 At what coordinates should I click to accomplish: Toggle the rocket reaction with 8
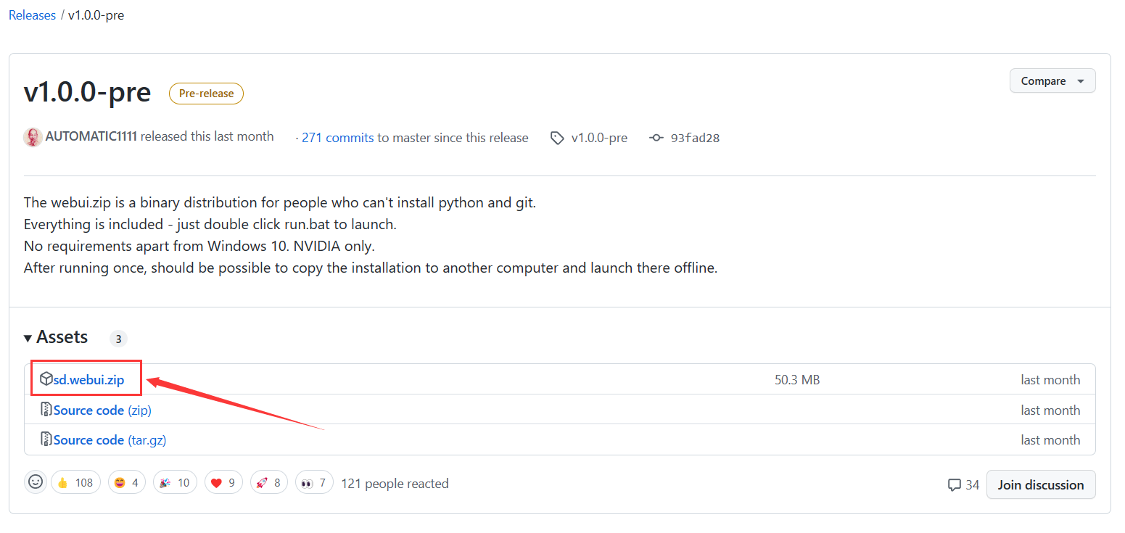pos(269,482)
